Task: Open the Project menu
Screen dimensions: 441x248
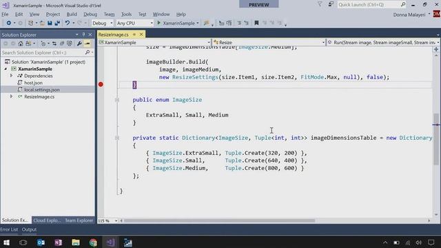Action: coord(53,14)
